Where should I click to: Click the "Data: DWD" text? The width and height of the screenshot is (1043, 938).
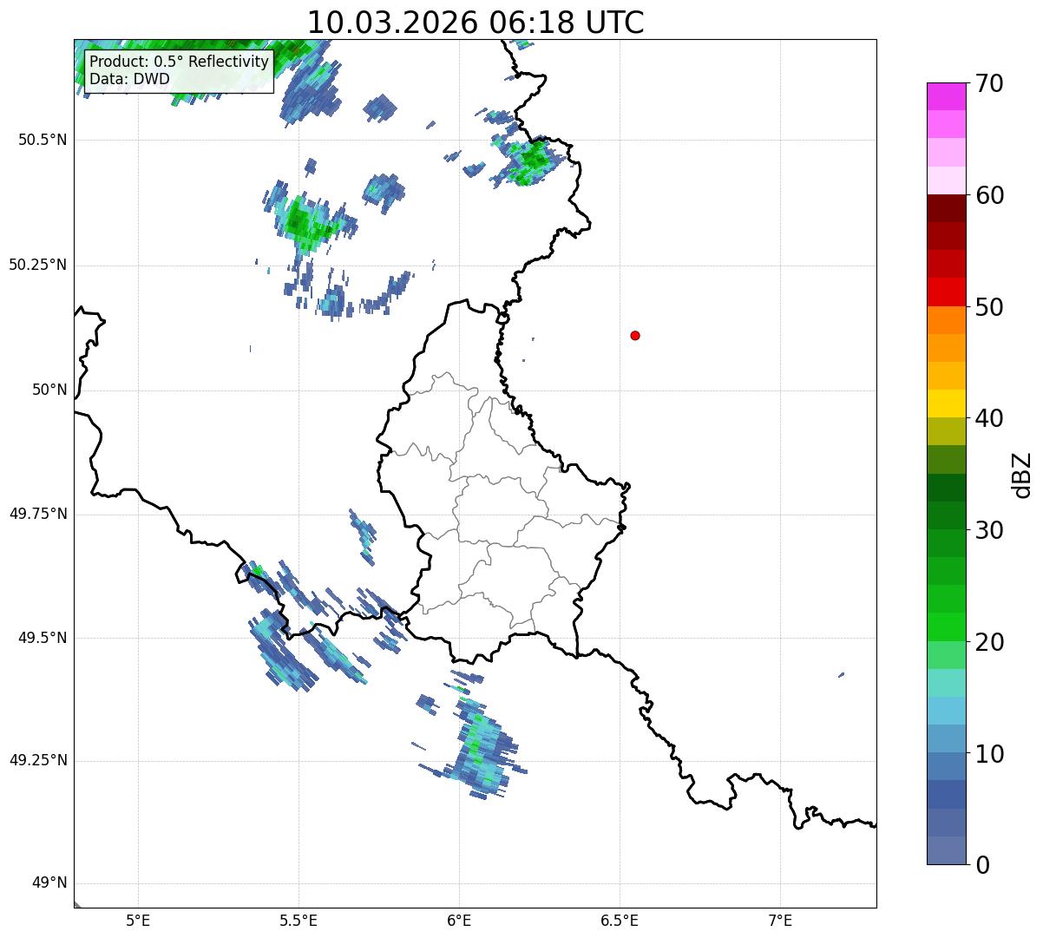point(130,79)
